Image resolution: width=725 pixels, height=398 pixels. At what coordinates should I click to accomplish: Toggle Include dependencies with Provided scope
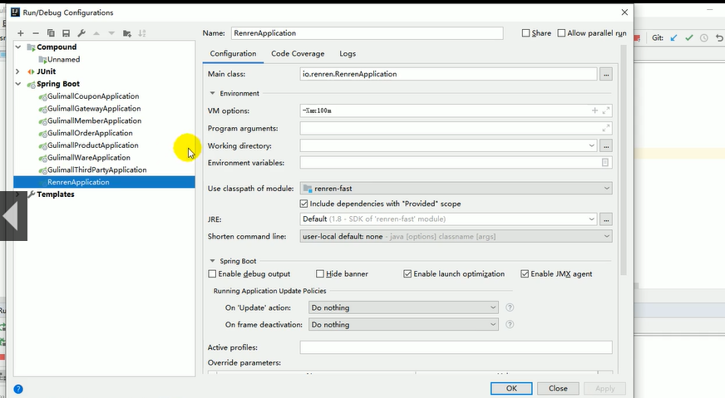point(303,204)
